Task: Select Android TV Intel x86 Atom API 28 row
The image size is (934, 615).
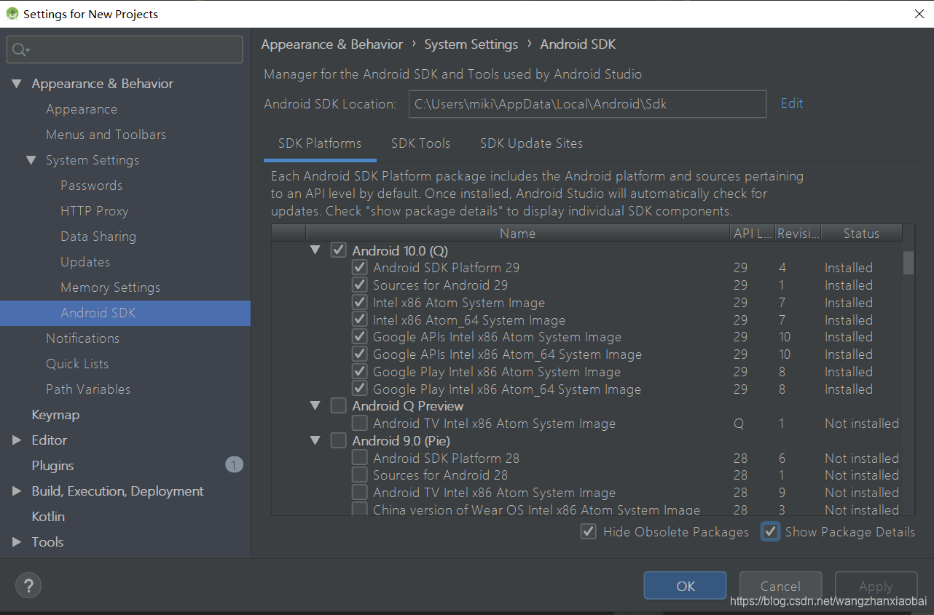Action: (x=587, y=493)
